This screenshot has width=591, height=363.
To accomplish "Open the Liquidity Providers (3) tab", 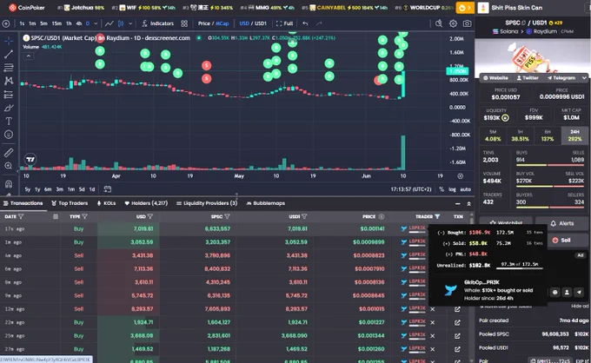I will tap(207, 203).
